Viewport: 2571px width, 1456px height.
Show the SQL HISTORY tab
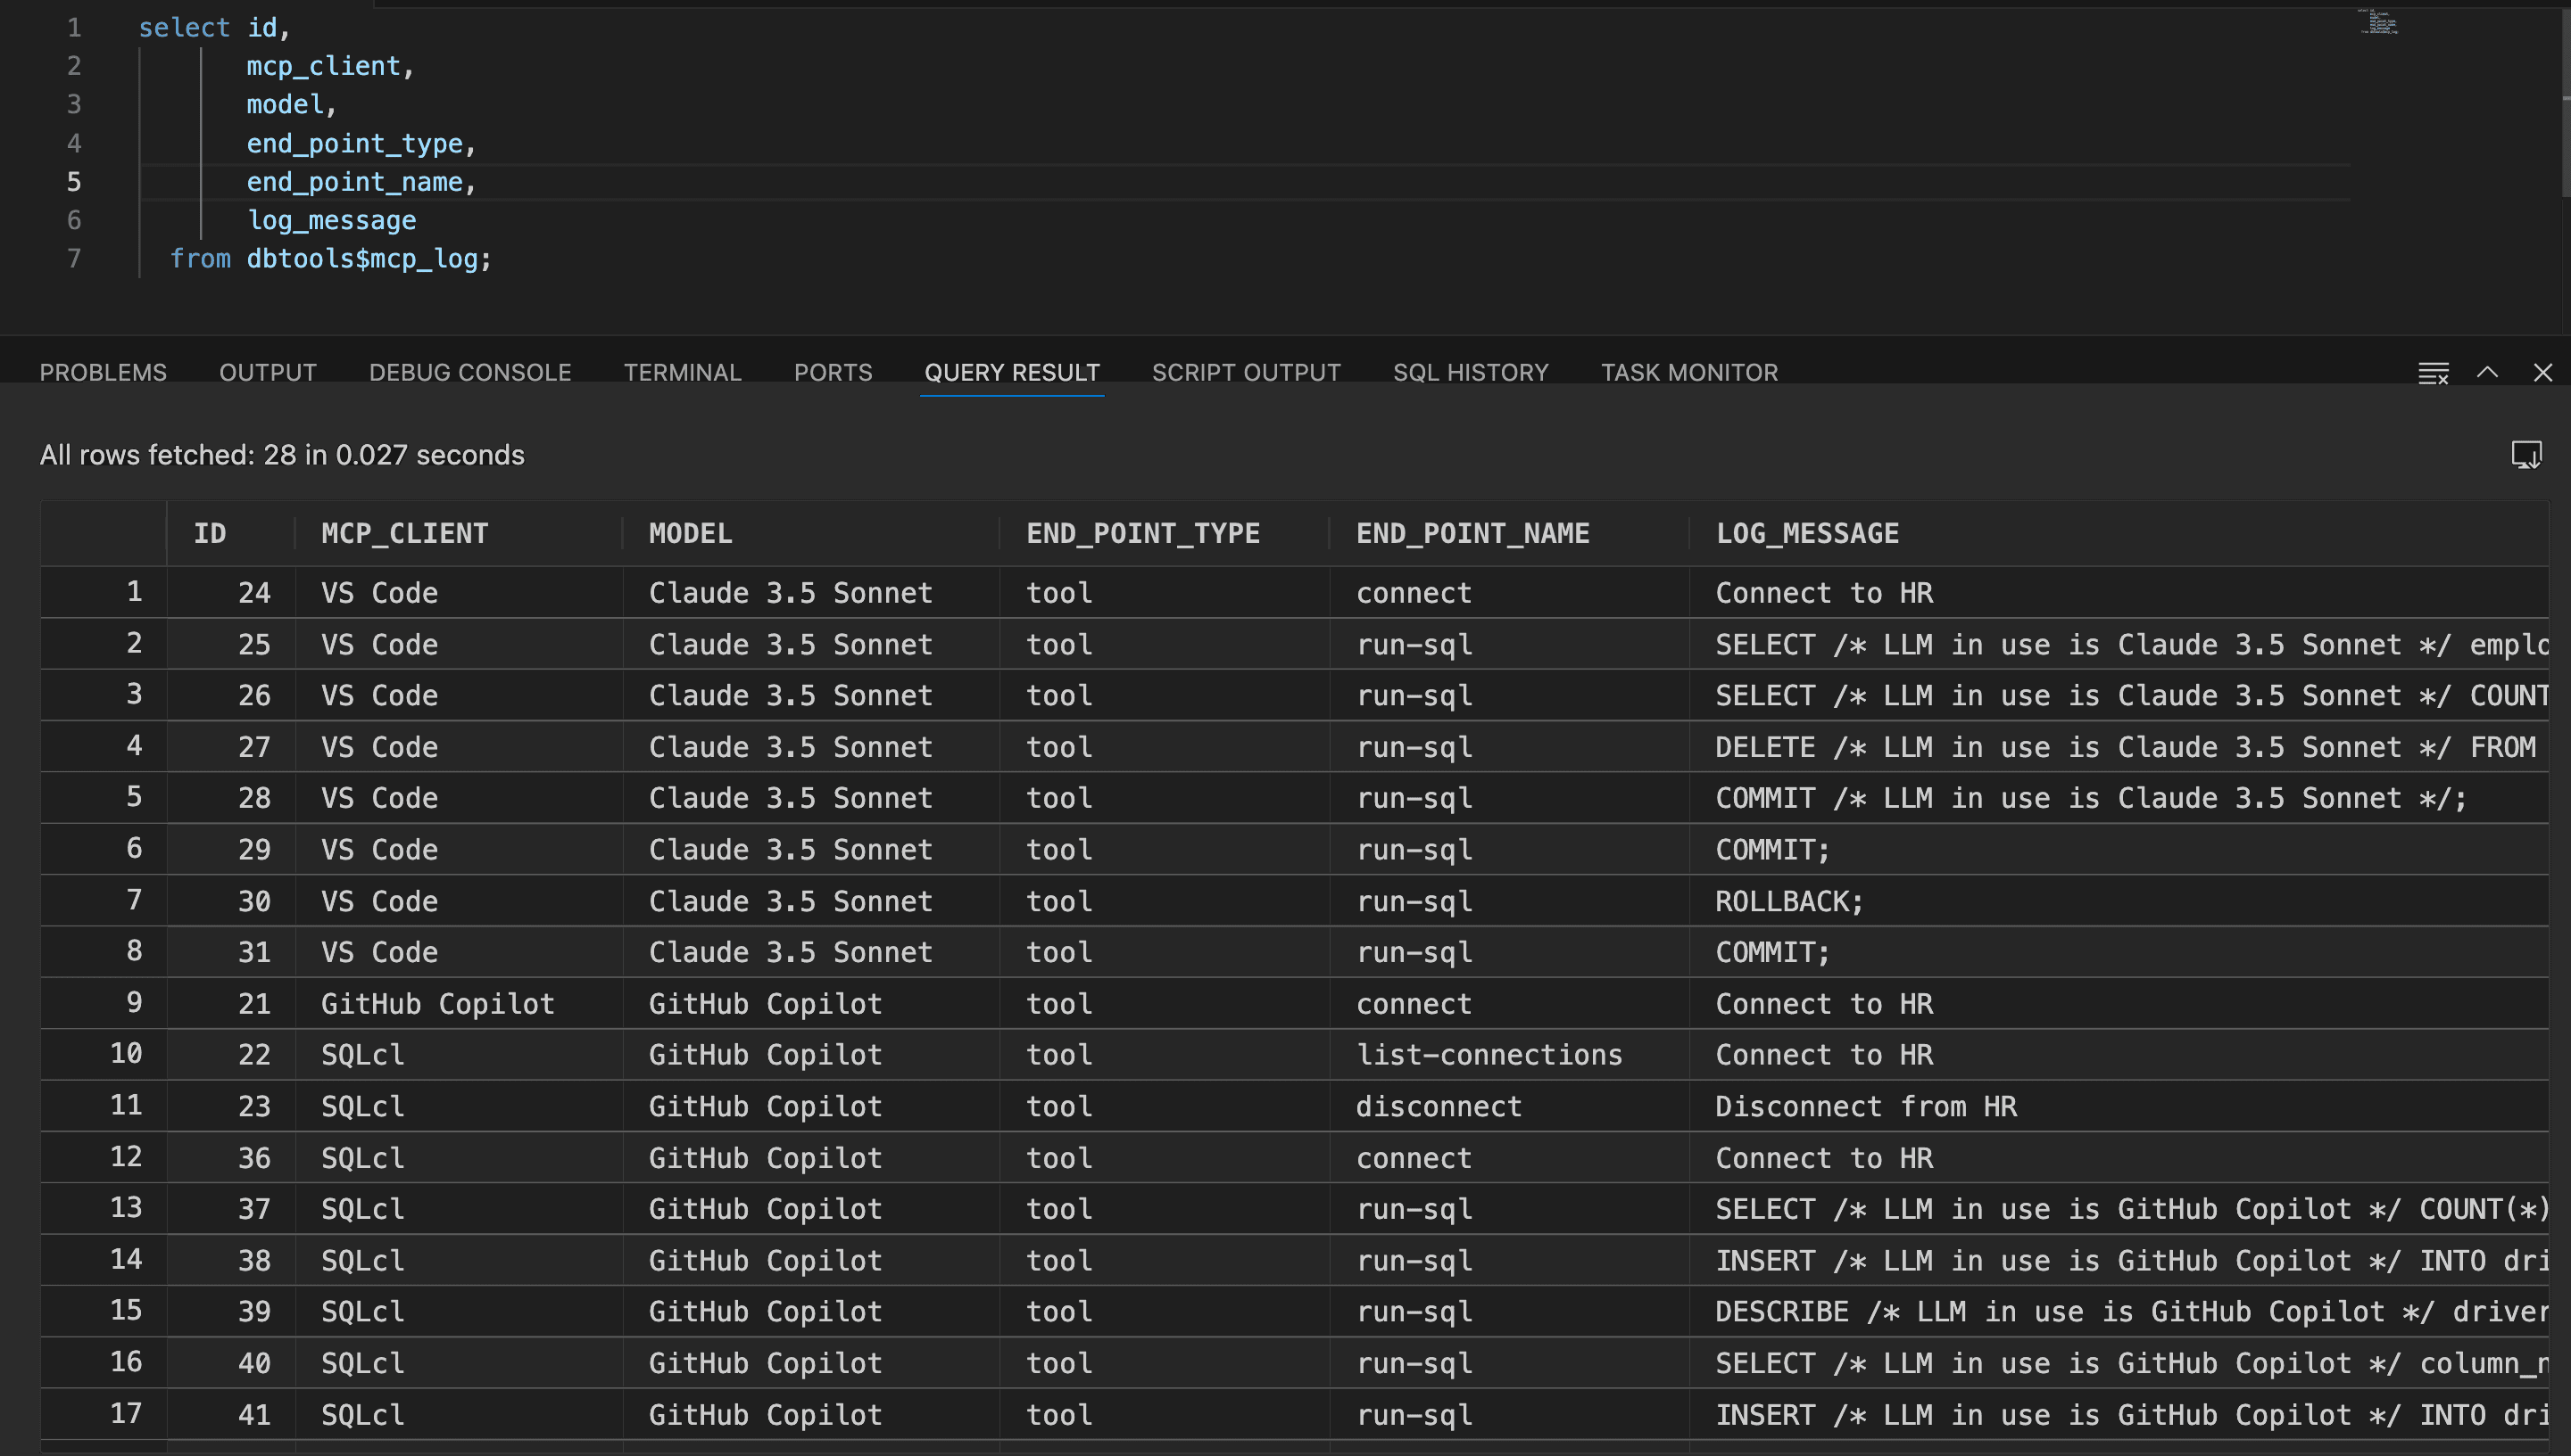pyautogui.click(x=1470, y=372)
